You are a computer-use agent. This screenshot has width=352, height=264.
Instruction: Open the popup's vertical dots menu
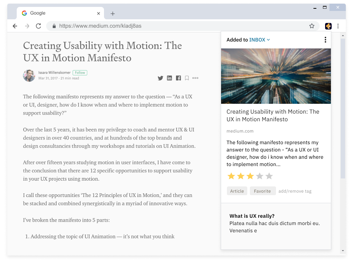coord(325,40)
